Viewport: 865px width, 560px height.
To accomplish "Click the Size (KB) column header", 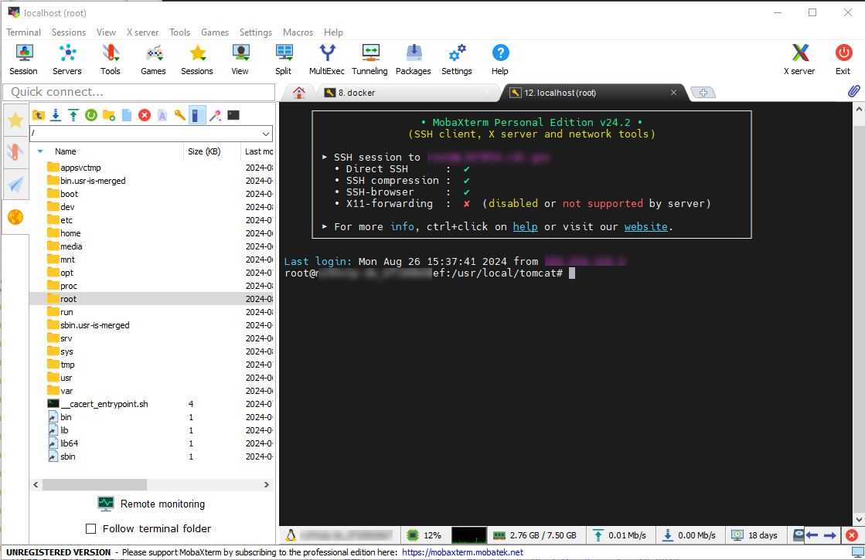I will click(x=212, y=151).
